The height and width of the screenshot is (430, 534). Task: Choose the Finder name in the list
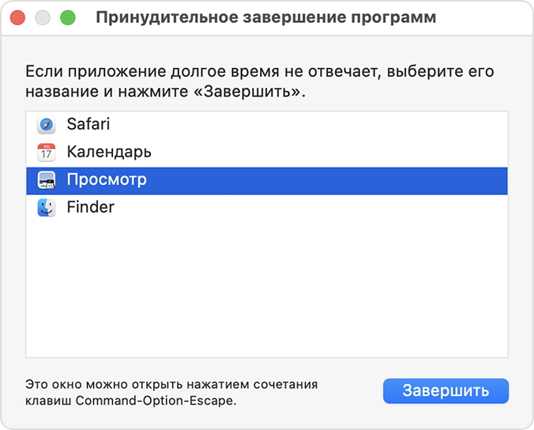coord(91,208)
